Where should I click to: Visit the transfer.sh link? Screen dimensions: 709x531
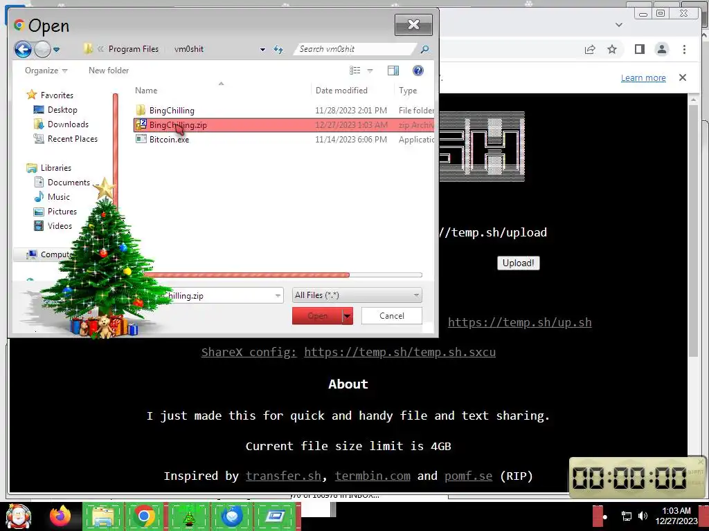283,476
